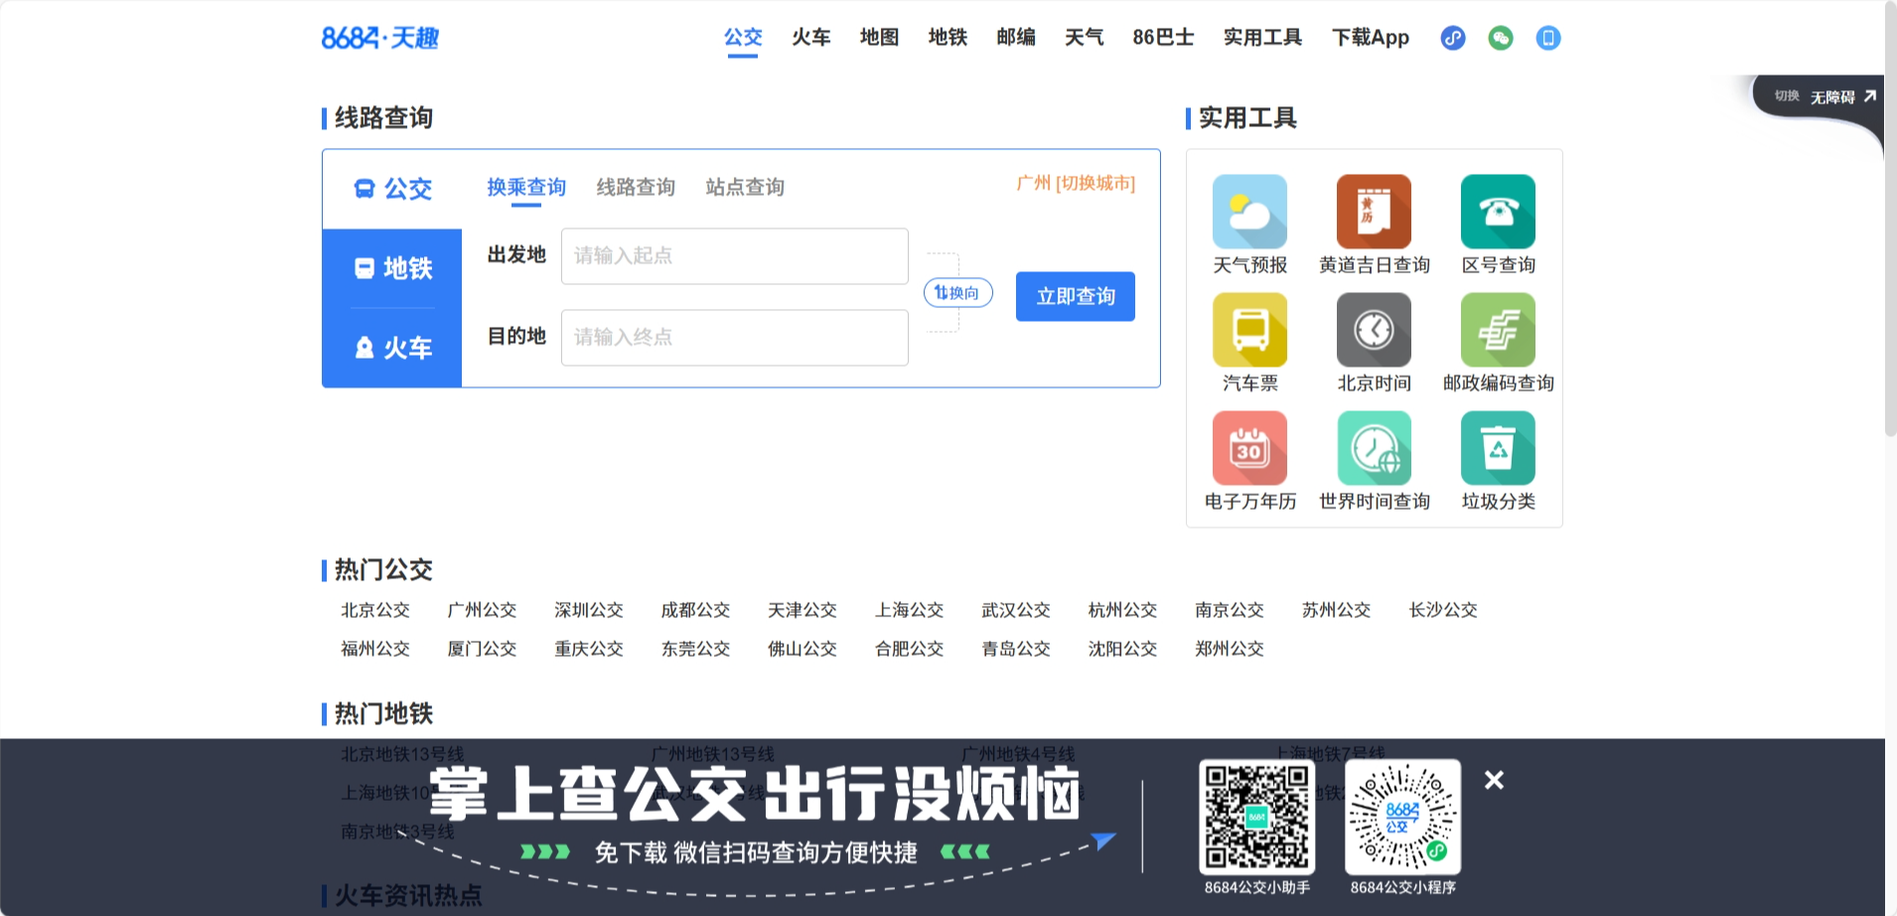Click the WeChat icon in the header
The image size is (1897, 916).
point(1500,37)
